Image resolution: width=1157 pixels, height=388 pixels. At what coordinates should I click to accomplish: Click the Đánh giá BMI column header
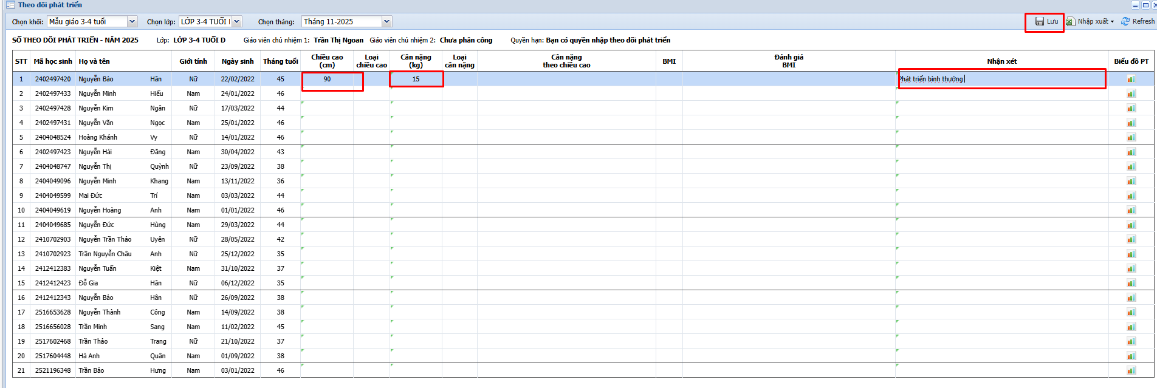[x=789, y=61]
